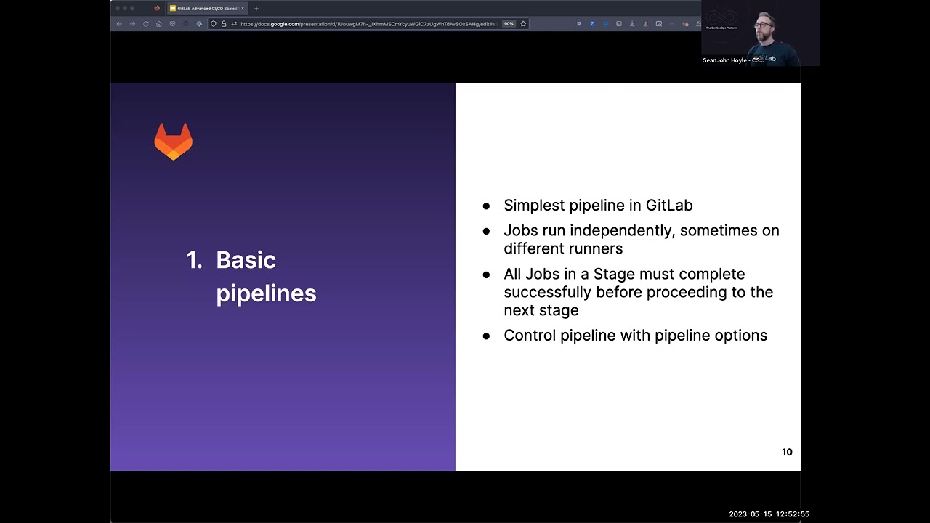Click "Control pipeline with pipeline options" bullet
This screenshot has width=930, height=523.
click(635, 336)
